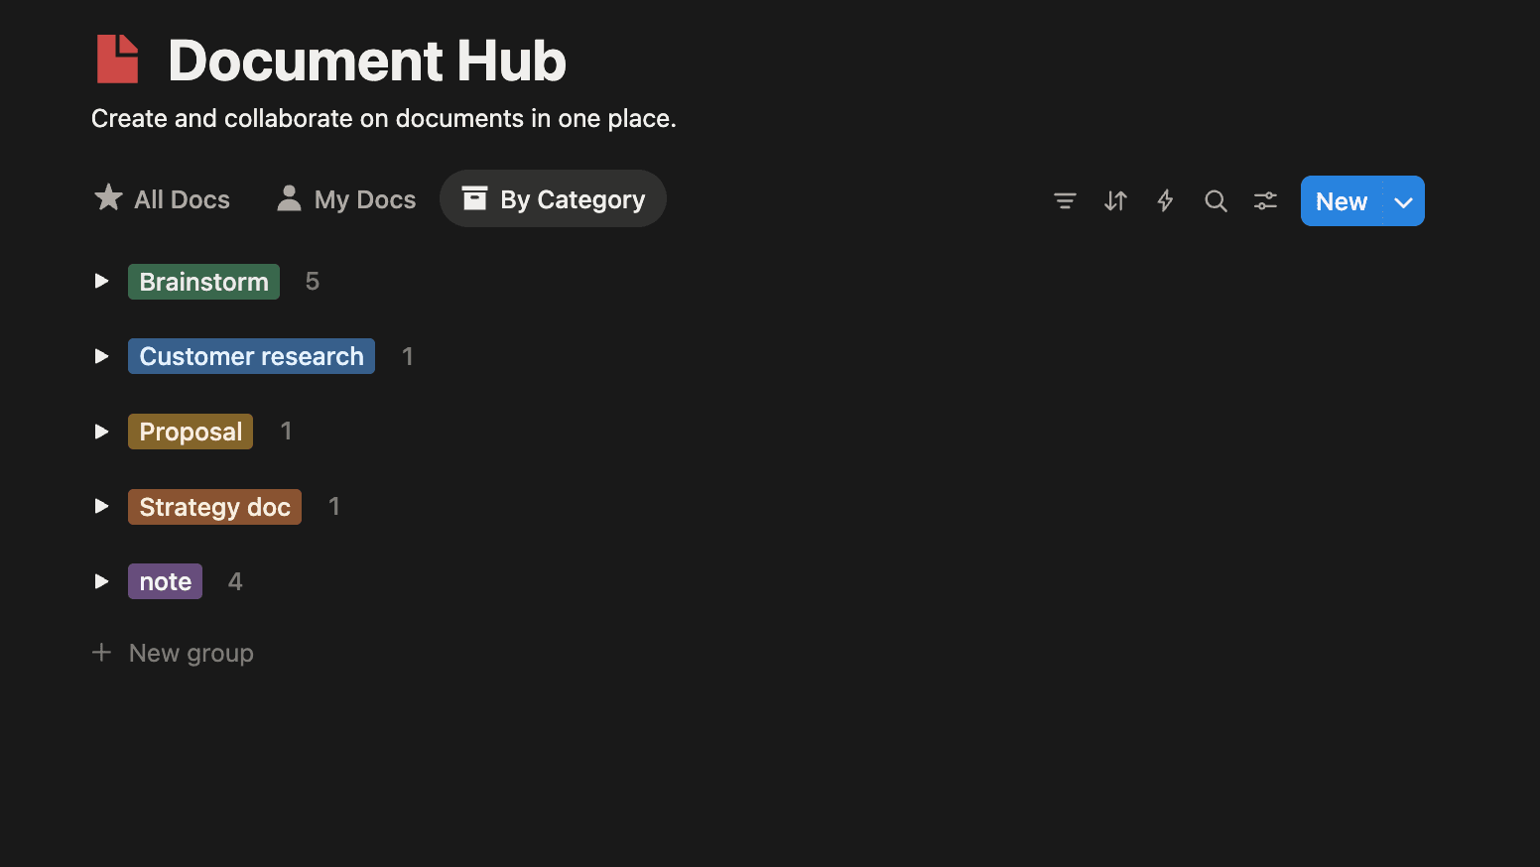The height and width of the screenshot is (867, 1540).
Task: Click the sort arrows icon
Action: [x=1114, y=200]
